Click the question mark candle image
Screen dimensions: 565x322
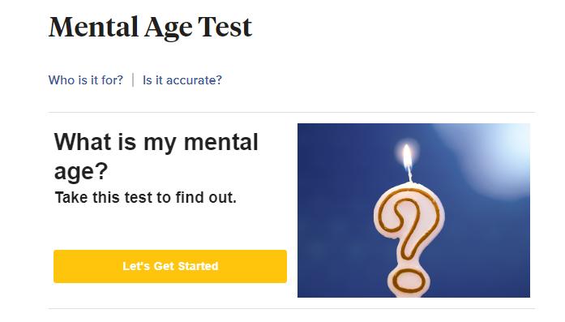(413, 211)
